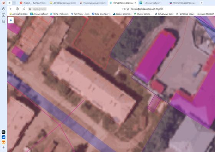Open the screenshot tool icon in sidebar
This screenshot has height=152, width=215.
click(3, 21)
